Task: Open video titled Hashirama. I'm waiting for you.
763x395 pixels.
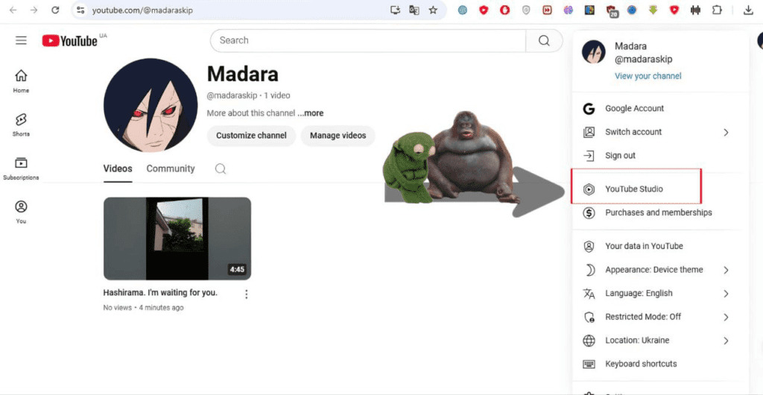Action: point(160,293)
